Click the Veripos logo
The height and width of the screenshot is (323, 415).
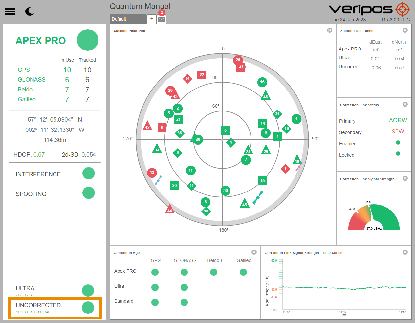point(369,9)
